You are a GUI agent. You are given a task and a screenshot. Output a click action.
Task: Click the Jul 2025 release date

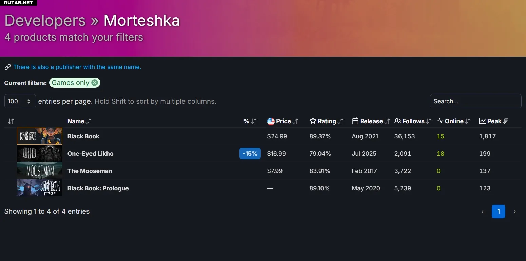tap(364, 154)
